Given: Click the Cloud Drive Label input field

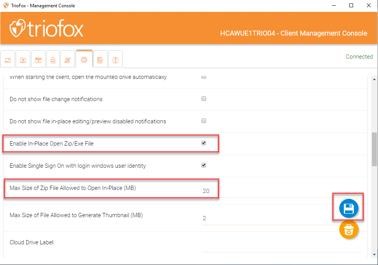Looking at the screenshot, I should point(281,245).
